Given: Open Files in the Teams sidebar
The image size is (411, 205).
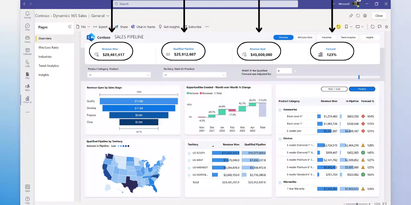Looking at the screenshot, I should [x=27, y=76].
